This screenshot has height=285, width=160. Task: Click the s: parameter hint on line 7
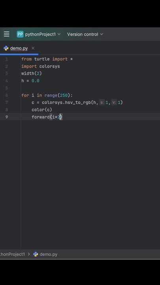[x=102, y=103]
